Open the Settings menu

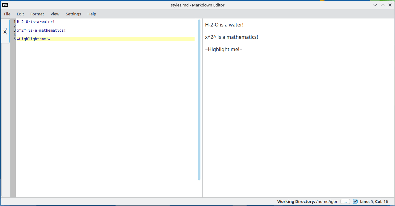(74, 14)
